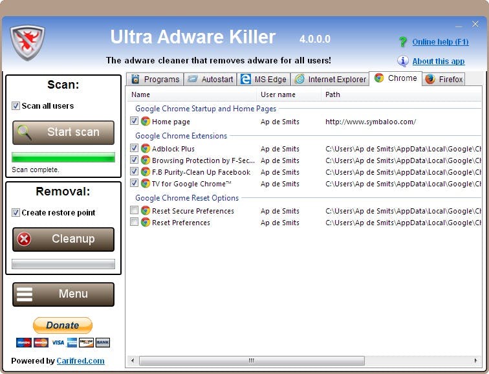Click the Cleanup button

(63, 239)
